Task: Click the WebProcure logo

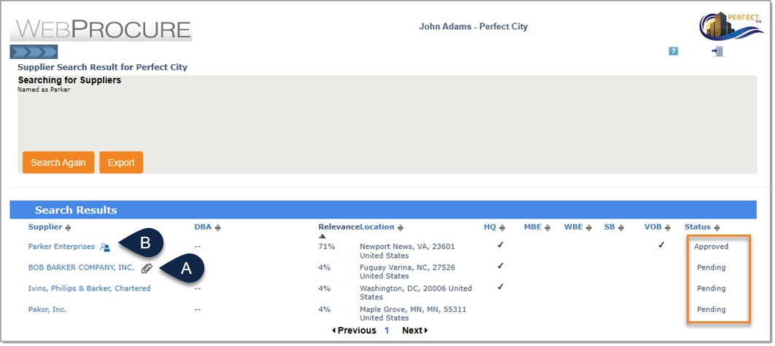Action: pyautogui.click(x=101, y=28)
